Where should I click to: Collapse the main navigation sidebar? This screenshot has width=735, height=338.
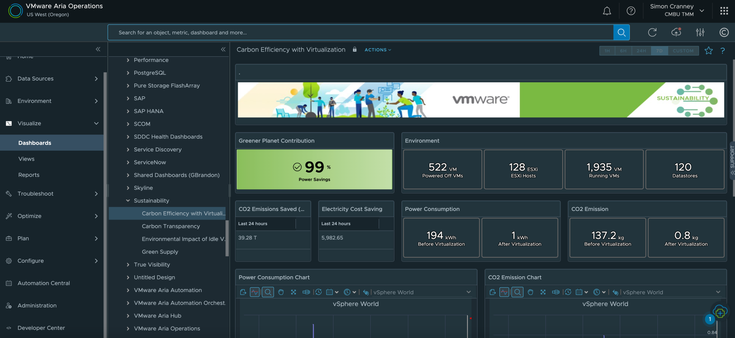coord(98,49)
